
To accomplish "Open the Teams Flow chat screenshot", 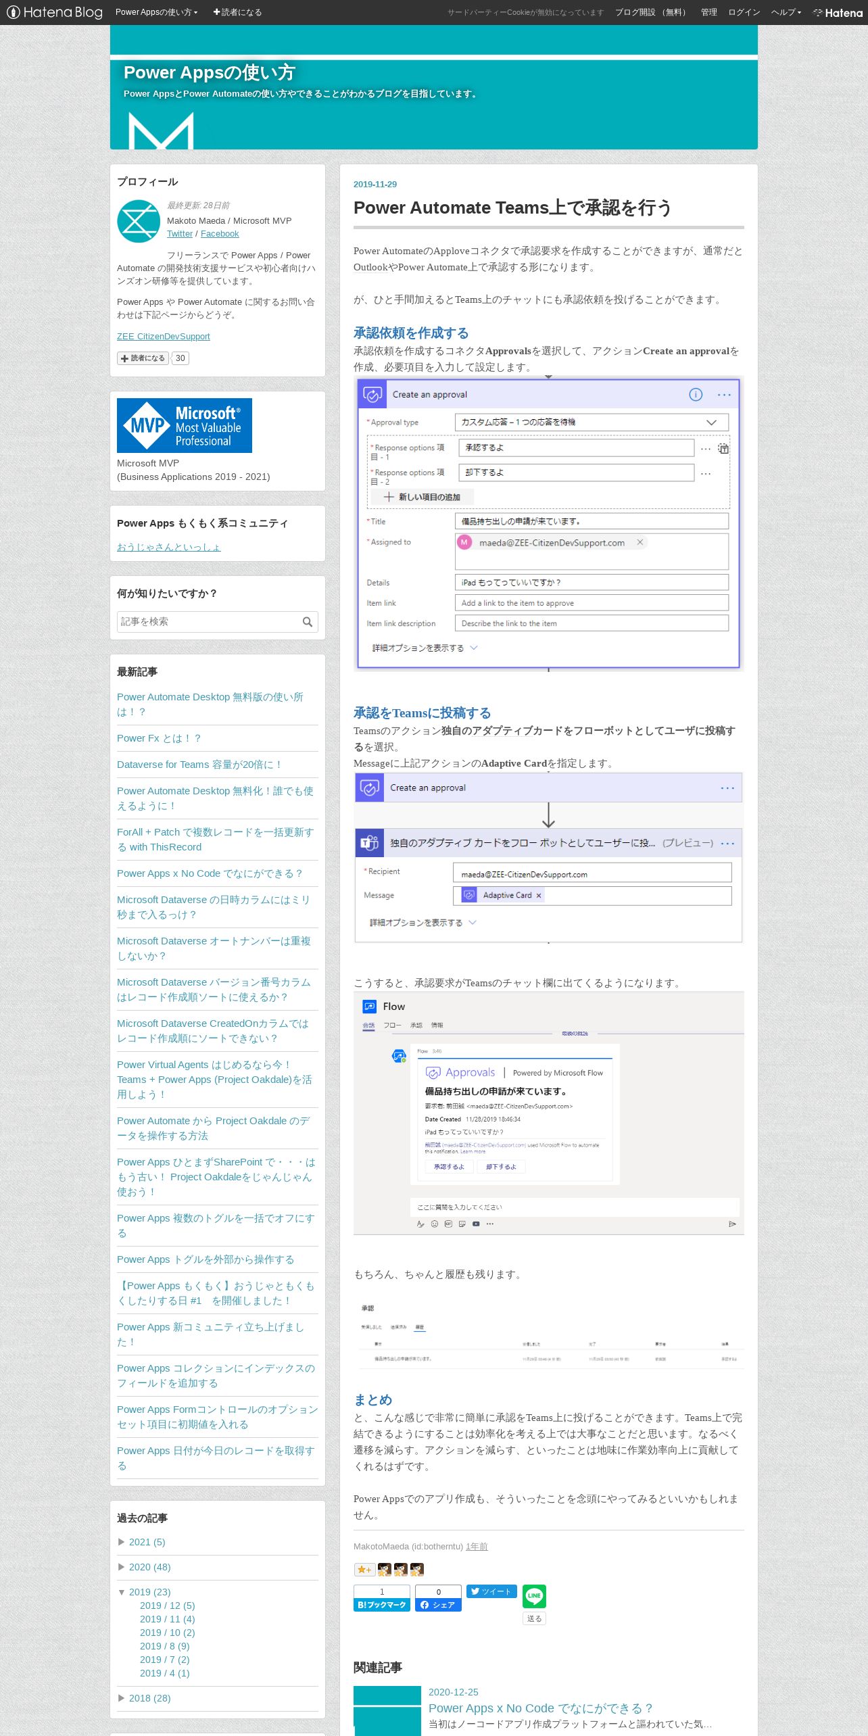I will point(548,1113).
